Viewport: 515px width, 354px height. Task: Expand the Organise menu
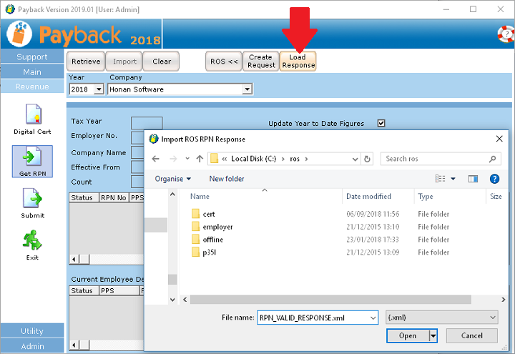tap(173, 179)
